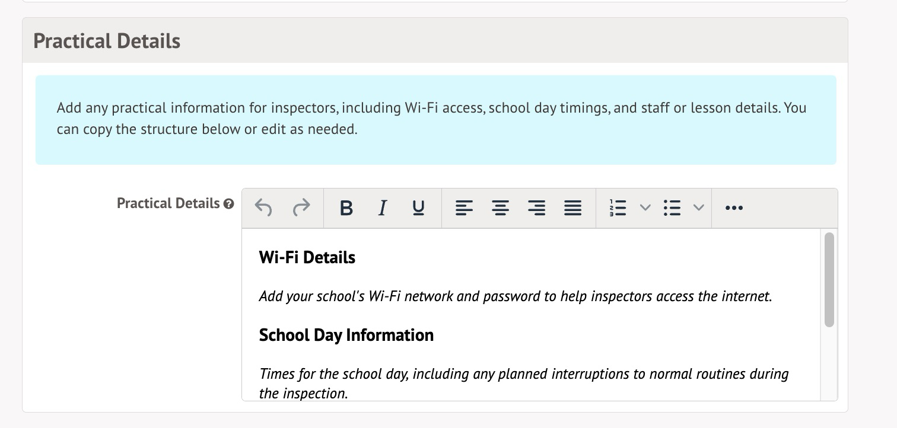Open bullet list style dropdown
The width and height of the screenshot is (897, 428).
pos(699,208)
